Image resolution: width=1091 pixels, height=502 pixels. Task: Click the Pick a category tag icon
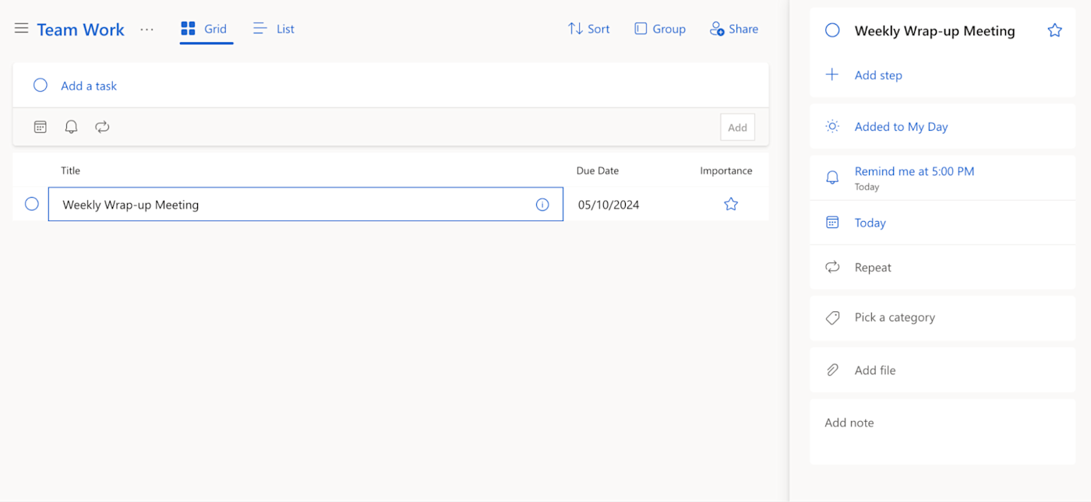832,318
